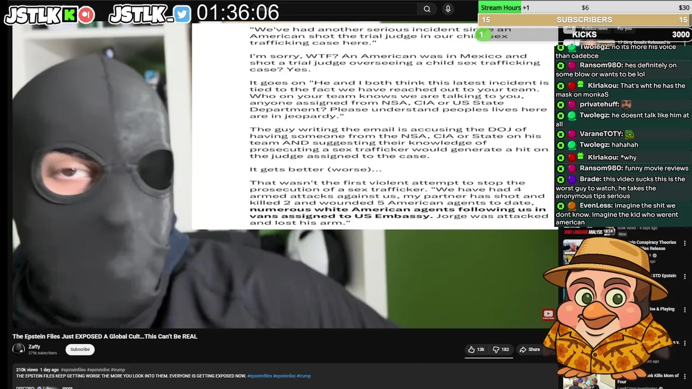Image resolution: width=692 pixels, height=389 pixels.
Task: Click the gray #trump tag beside the view count
Action: pos(118,370)
